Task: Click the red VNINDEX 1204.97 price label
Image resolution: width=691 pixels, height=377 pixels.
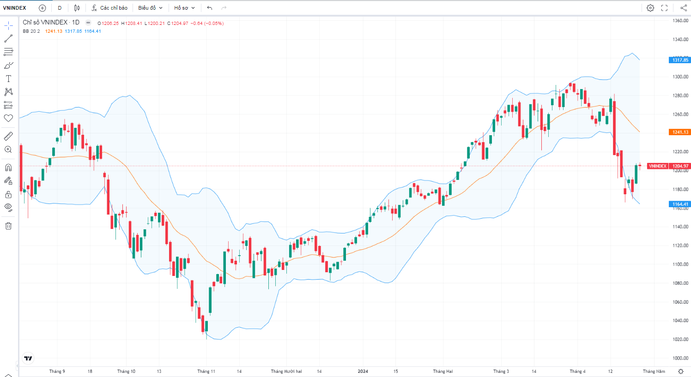Action: point(669,166)
